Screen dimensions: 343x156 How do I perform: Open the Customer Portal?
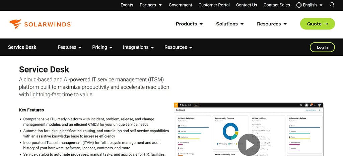click(214, 5)
